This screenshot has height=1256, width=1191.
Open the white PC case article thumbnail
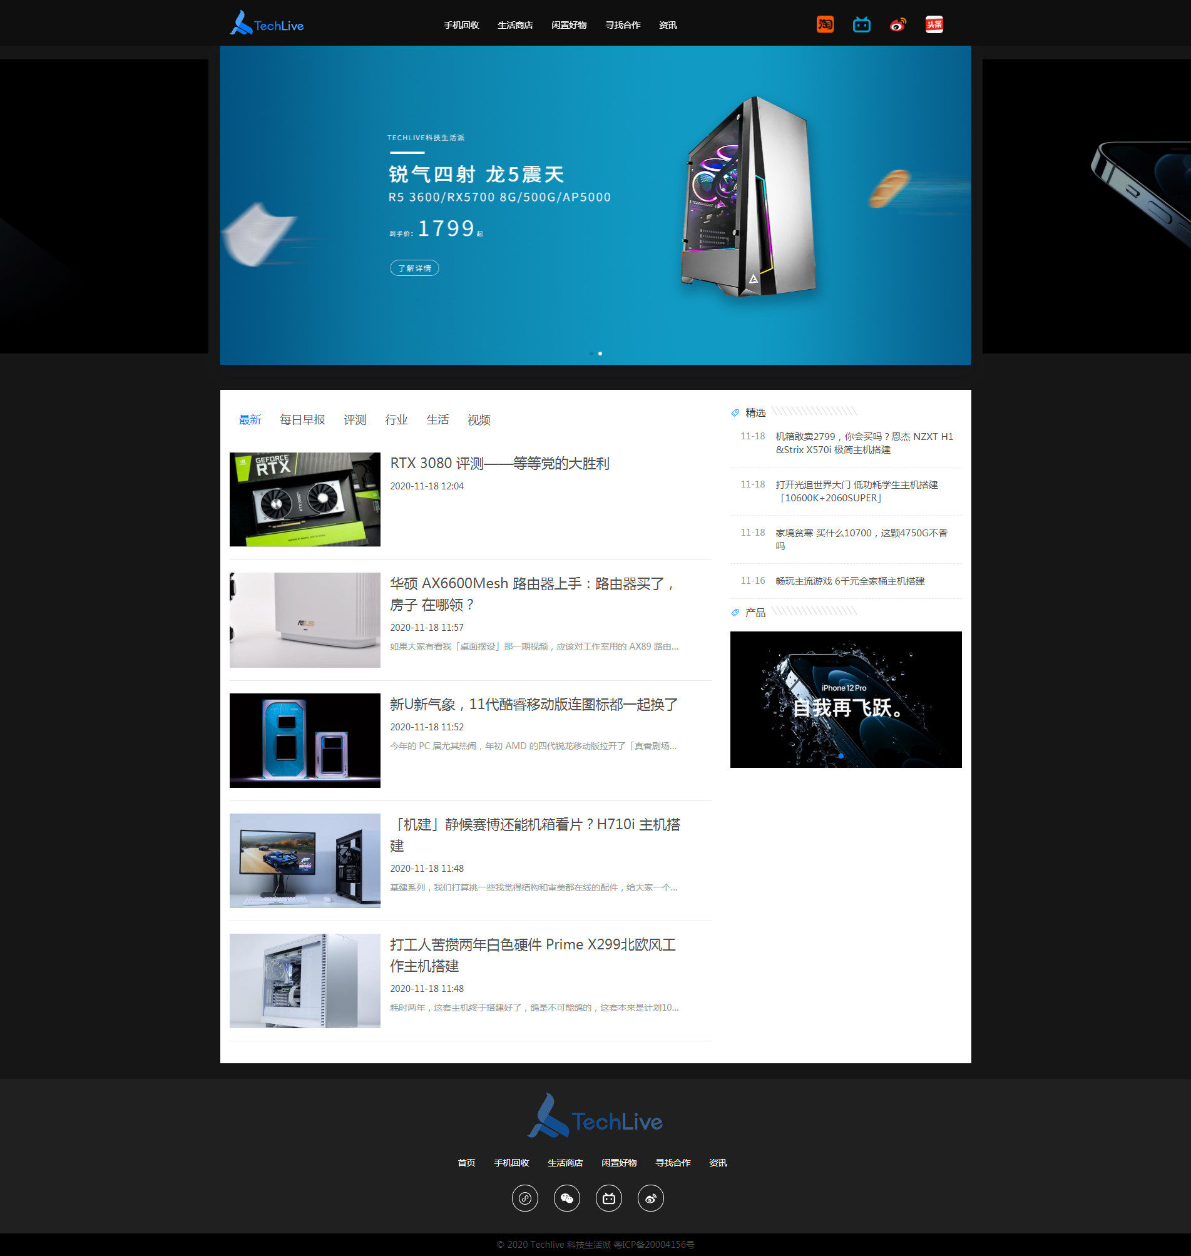[x=305, y=981]
